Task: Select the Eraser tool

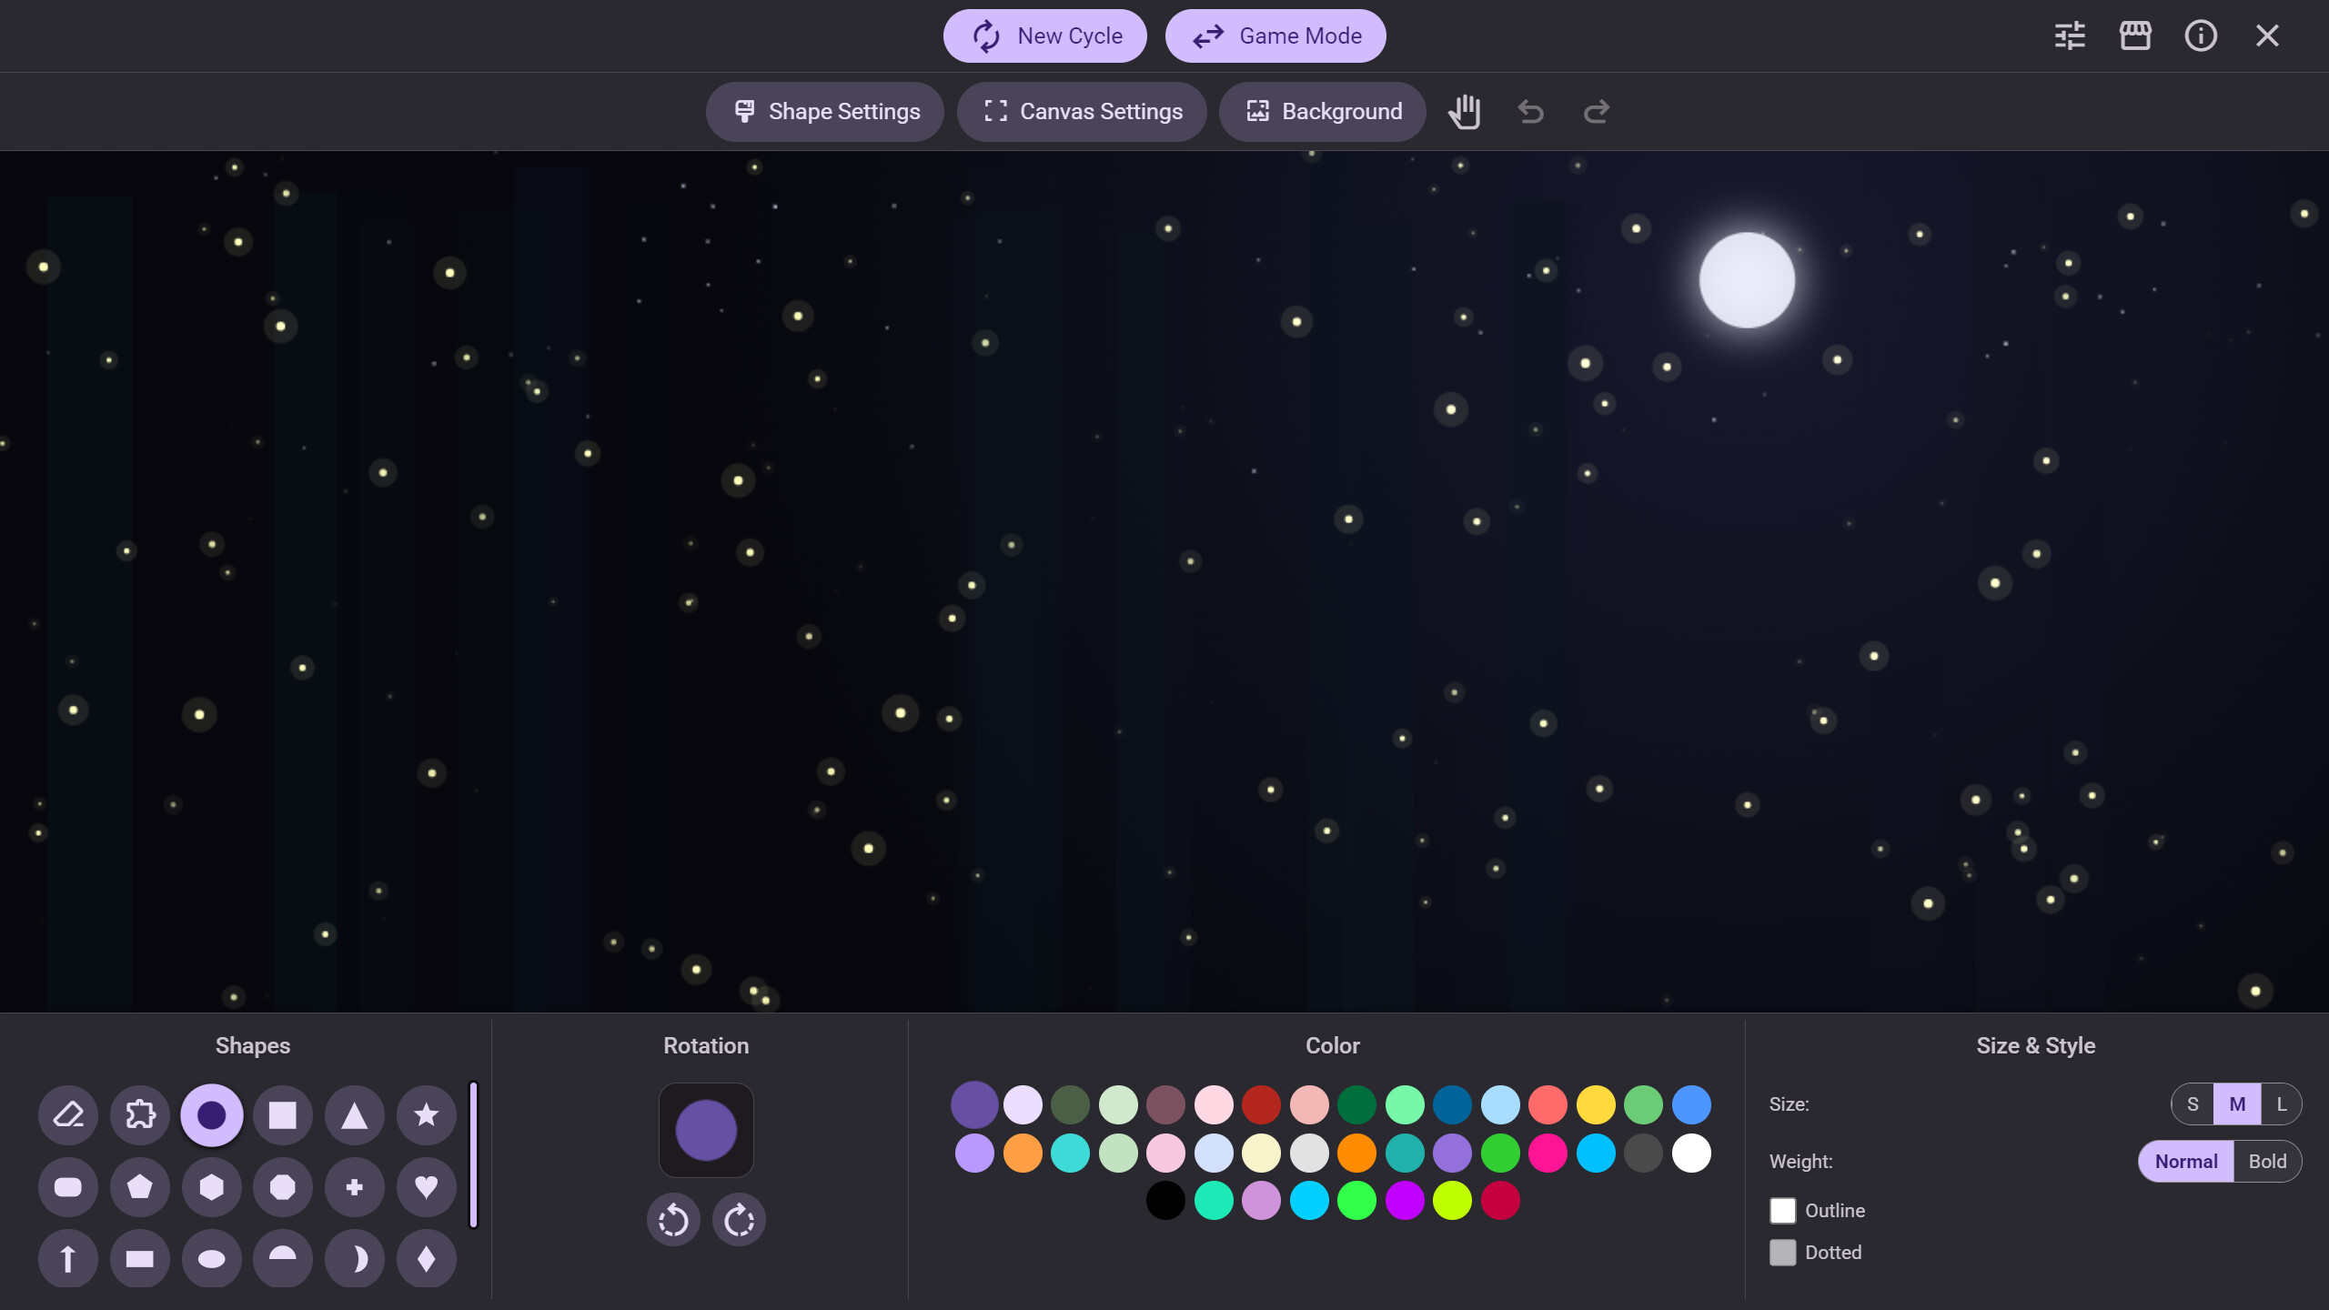Action: 68,1114
